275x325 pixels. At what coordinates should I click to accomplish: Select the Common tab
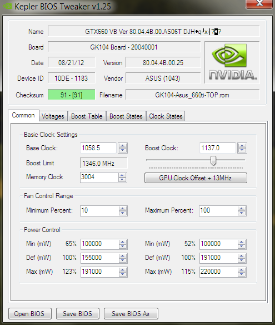(x=23, y=115)
